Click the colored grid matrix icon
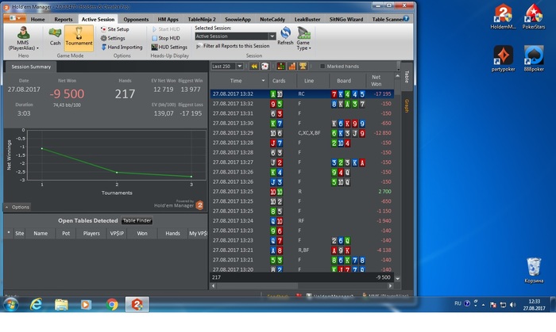Image resolution: width=556 pixels, height=332 pixels. (x=281, y=66)
